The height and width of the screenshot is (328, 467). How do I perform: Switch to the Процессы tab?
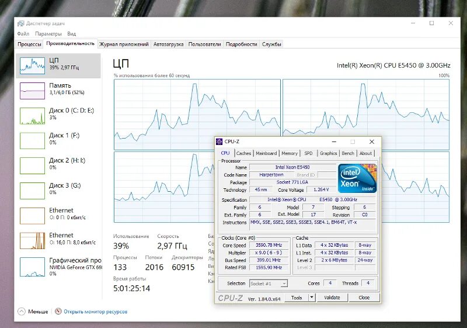point(29,44)
